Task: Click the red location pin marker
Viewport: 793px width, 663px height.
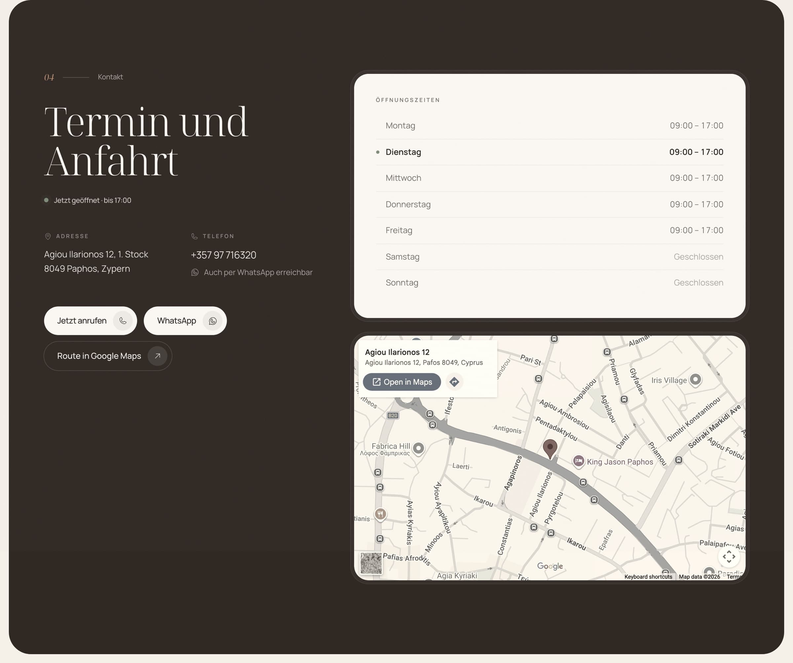Action: tap(550, 449)
